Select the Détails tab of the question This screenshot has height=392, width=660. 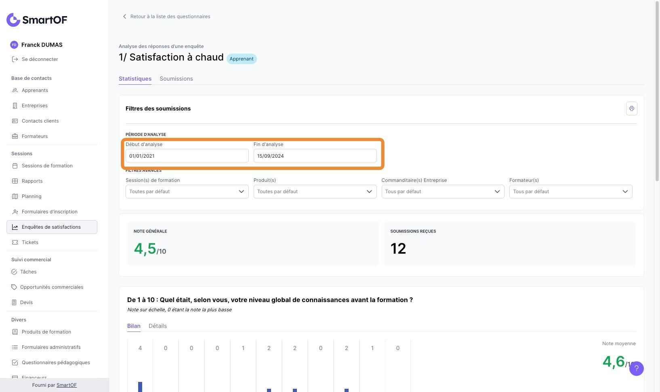158,326
